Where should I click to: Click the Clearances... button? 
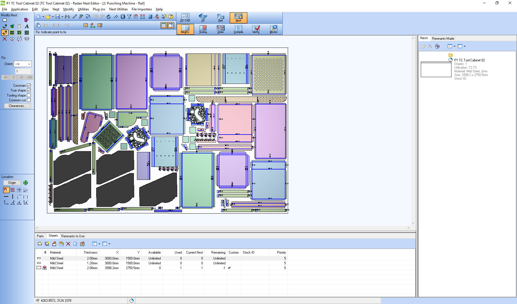[17, 106]
